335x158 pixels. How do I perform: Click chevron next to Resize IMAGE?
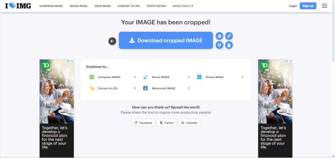tap(189, 77)
